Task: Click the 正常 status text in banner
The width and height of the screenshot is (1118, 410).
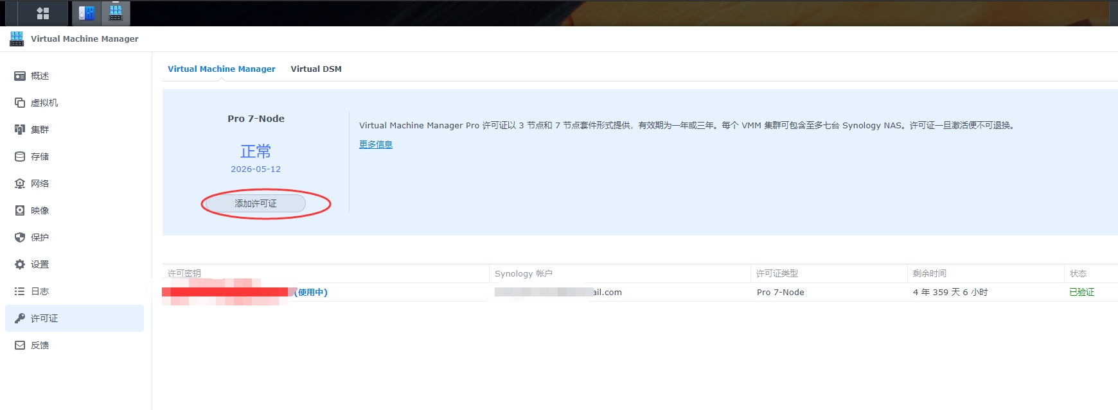Action: click(x=256, y=151)
